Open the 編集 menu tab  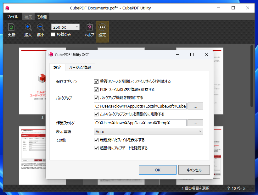tap(28, 17)
